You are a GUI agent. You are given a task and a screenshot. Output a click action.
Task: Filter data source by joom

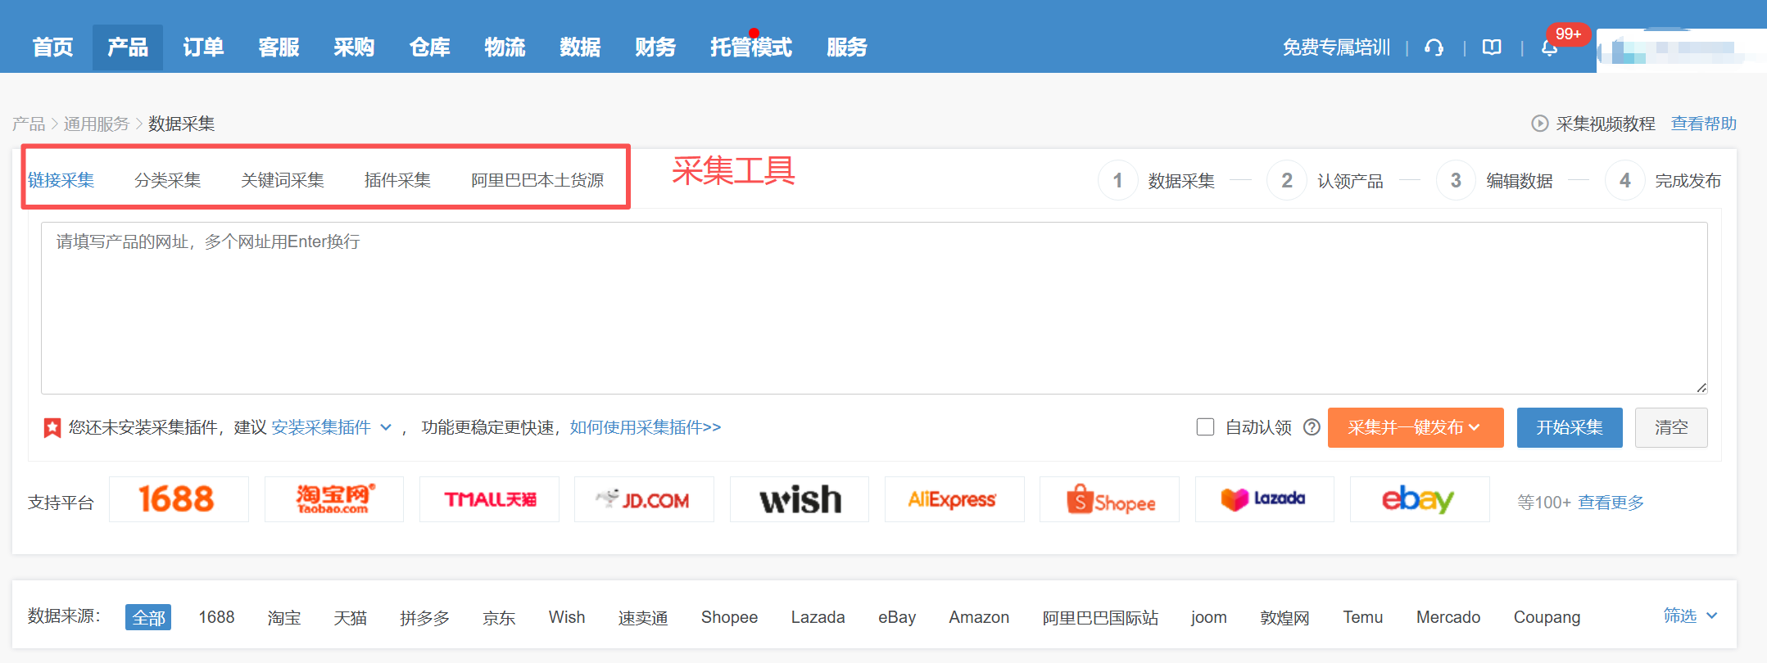point(1209,617)
